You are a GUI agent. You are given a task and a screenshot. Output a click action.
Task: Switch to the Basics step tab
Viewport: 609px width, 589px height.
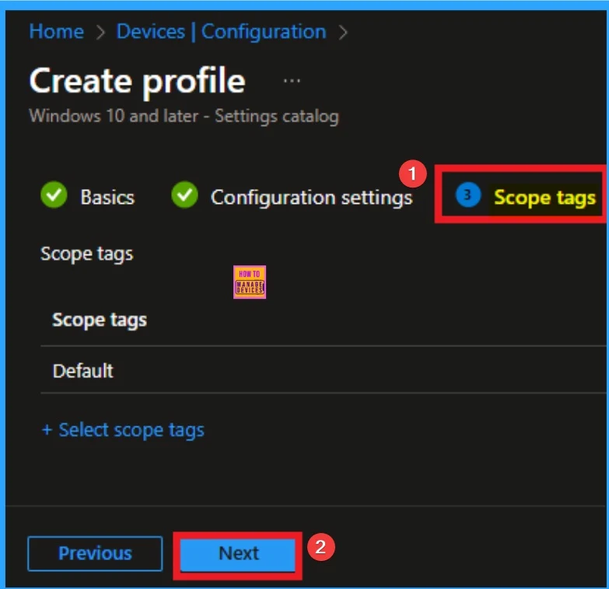coord(107,198)
